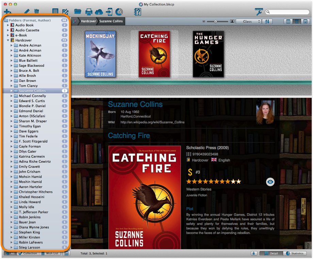Click the pencil edit icon in toolbar

tap(27, 12)
